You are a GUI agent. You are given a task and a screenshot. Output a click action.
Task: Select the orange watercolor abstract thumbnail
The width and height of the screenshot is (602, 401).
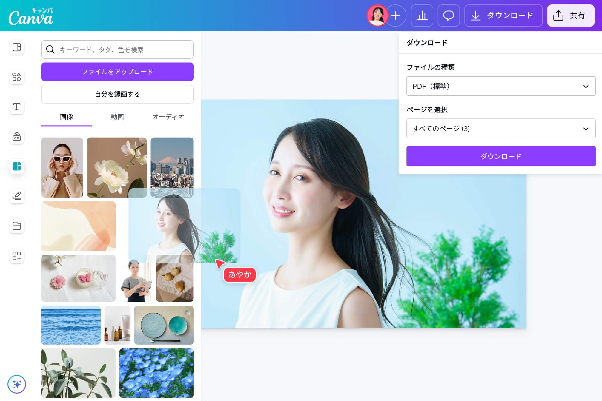78,226
